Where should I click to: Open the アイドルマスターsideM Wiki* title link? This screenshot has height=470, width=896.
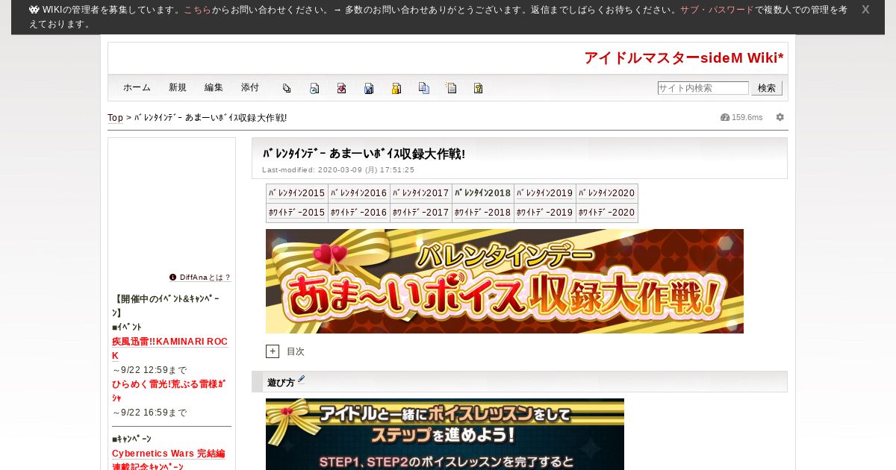coord(684,58)
